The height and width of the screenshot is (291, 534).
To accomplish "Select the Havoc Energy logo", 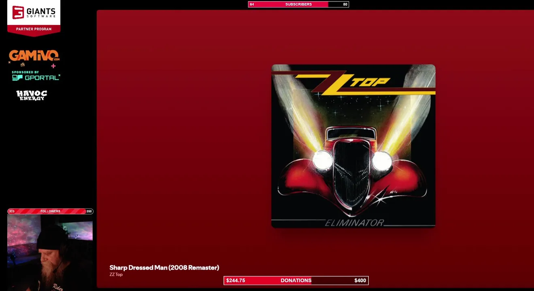I will coord(32,95).
